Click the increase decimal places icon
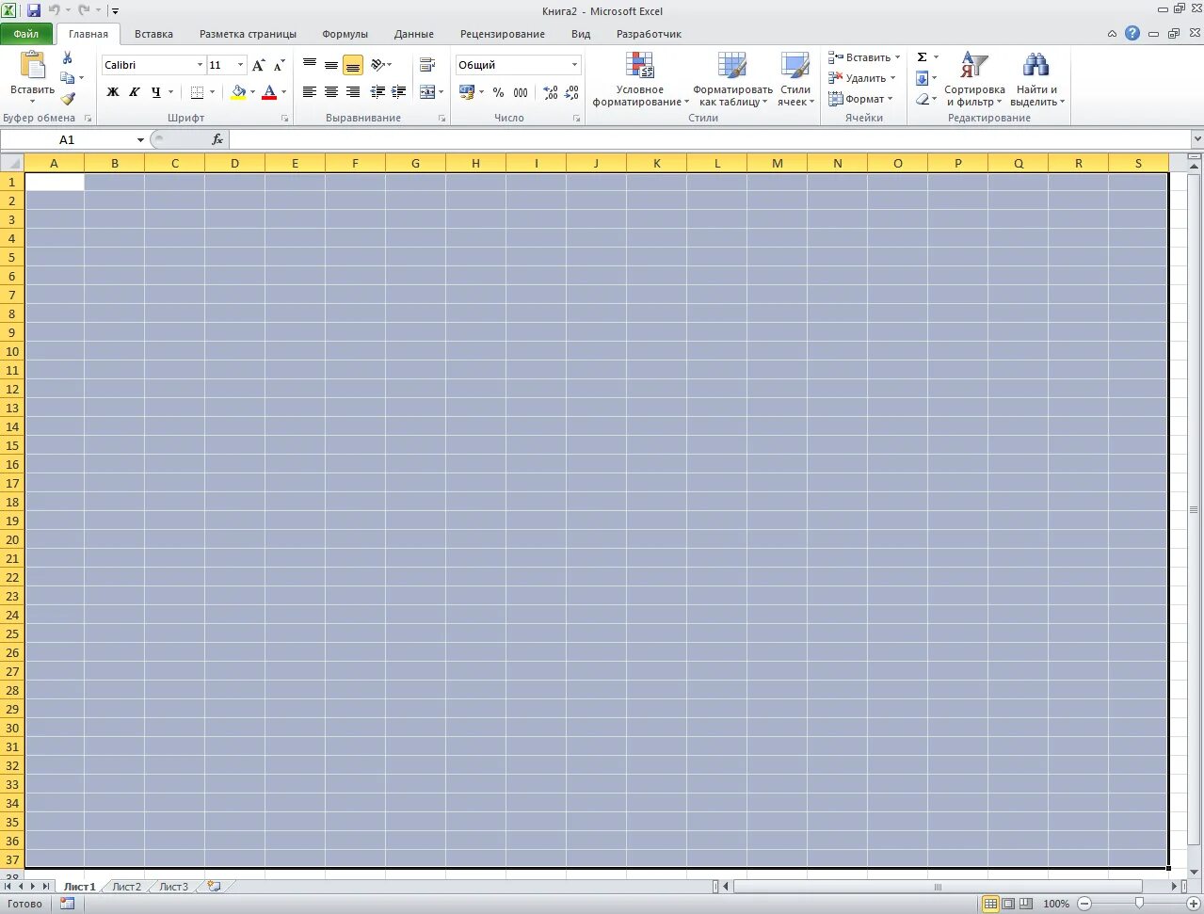This screenshot has height=914, width=1204. (551, 92)
